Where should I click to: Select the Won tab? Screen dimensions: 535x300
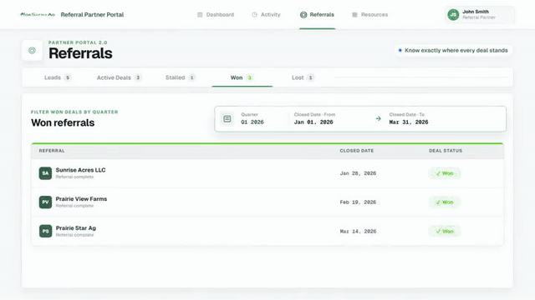pyautogui.click(x=242, y=77)
